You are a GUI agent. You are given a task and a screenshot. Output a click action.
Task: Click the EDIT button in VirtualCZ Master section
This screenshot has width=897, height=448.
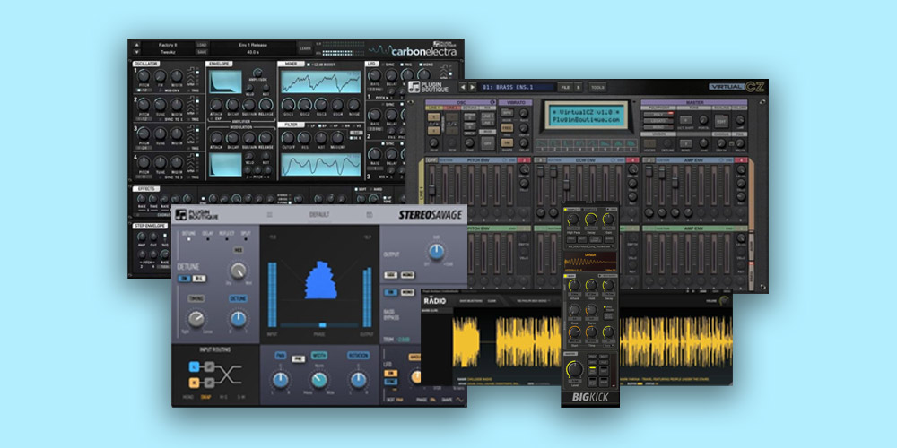coord(721,121)
